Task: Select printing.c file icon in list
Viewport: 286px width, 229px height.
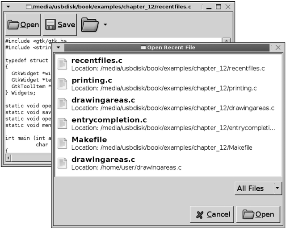Action: (63, 84)
